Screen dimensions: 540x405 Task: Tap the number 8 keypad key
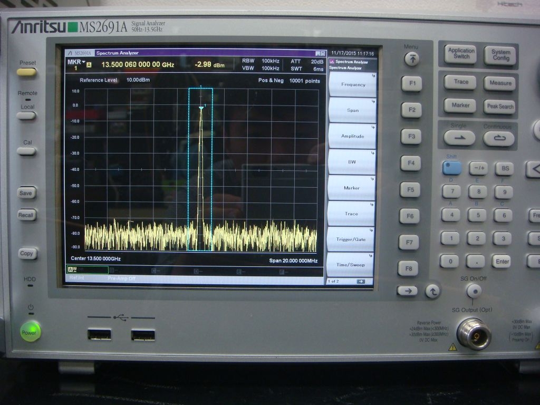pos(478,192)
